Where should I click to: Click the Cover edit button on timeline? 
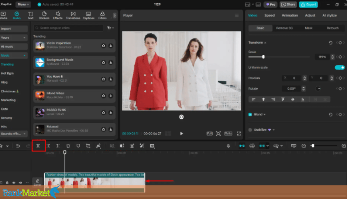point(37,182)
